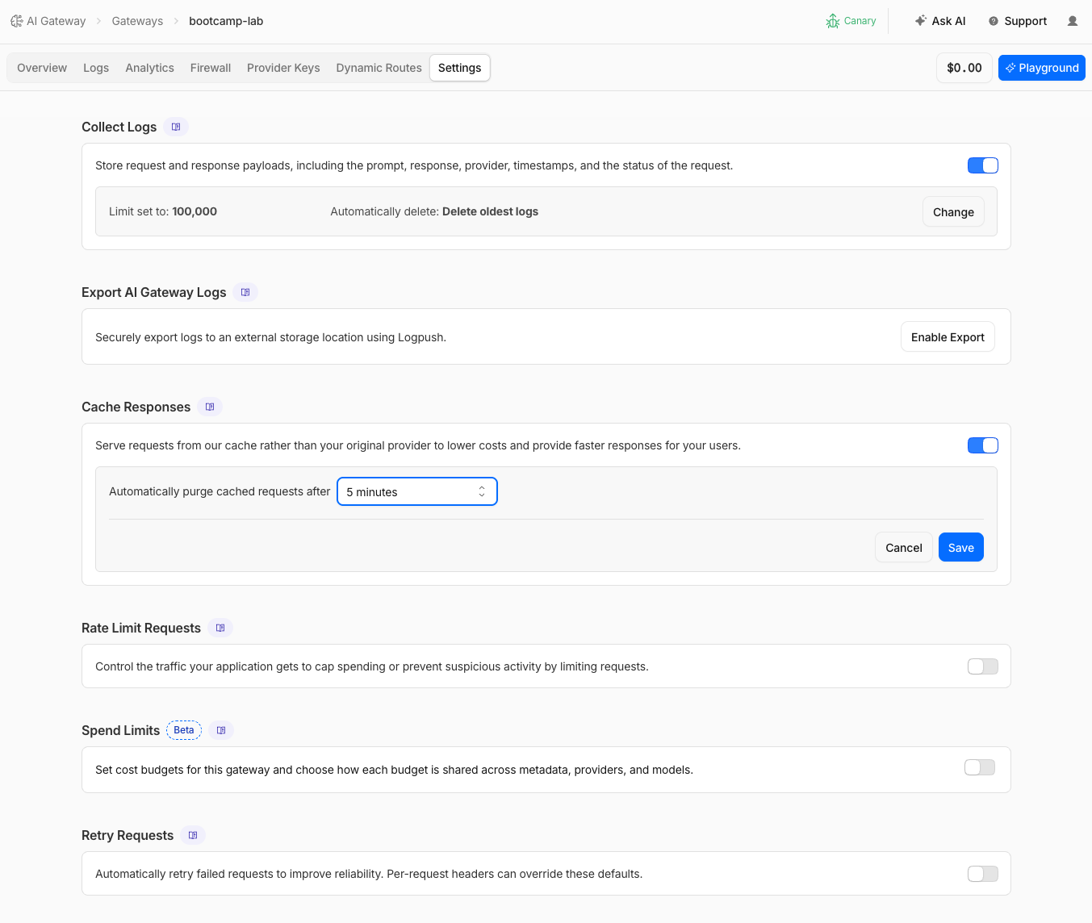The width and height of the screenshot is (1092, 923).
Task: Switch to Dynamic Routes tab
Action: [x=379, y=68]
